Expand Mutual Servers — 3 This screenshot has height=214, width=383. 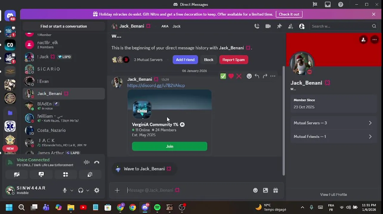click(x=333, y=123)
